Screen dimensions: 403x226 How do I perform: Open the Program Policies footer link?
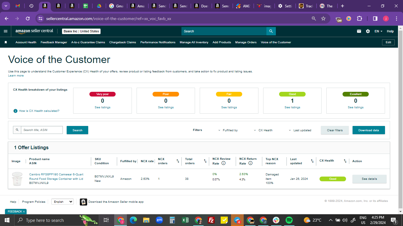pos(34,202)
